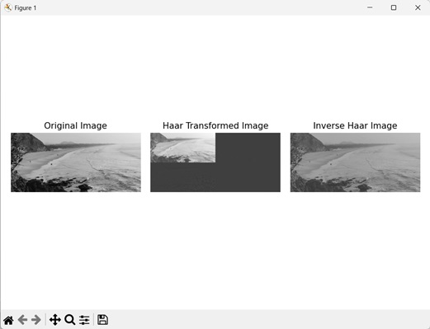Maximize the Figure 1 window
This screenshot has height=329, width=430.
394,7
